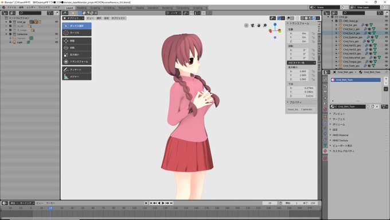Viewport: 390px width, 220px height.
Task: Open the Physics properties tab
Action: pyautogui.click(x=325, y=134)
